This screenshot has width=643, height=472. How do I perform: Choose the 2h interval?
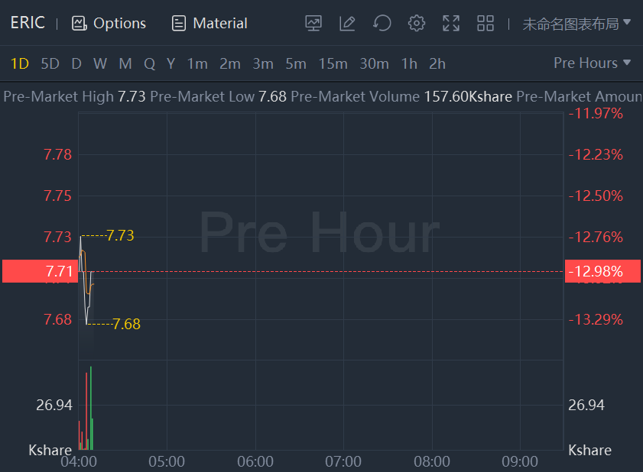(437, 63)
